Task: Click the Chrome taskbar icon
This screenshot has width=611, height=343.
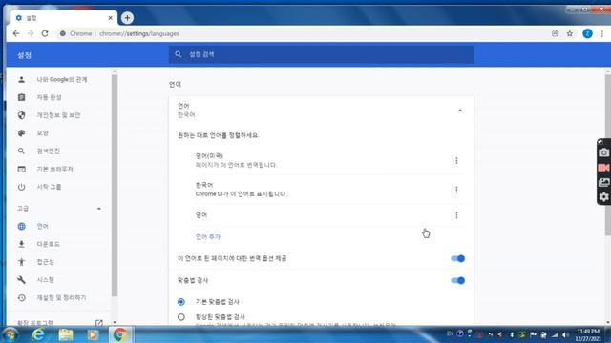Action: pos(120,334)
